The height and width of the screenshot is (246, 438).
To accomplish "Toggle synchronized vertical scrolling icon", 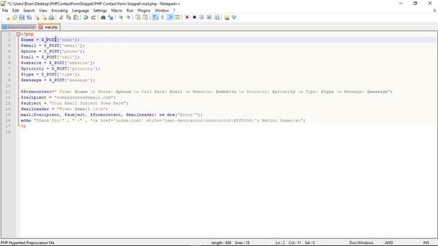I will point(138,18).
